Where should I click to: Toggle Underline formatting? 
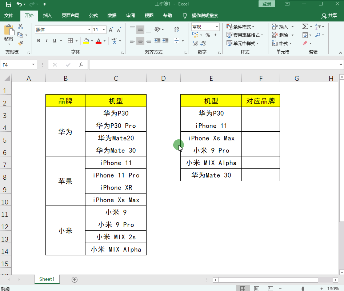point(55,41)
